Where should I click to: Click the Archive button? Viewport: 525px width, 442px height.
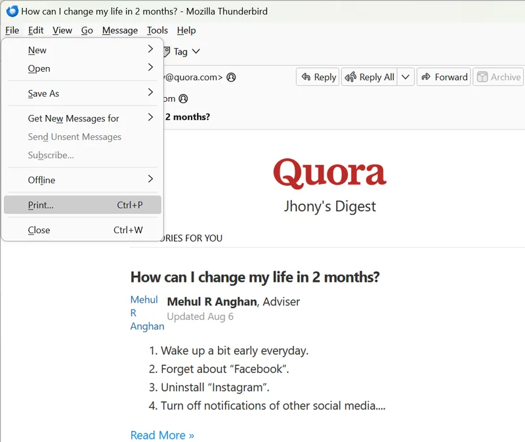pos(498,77)
